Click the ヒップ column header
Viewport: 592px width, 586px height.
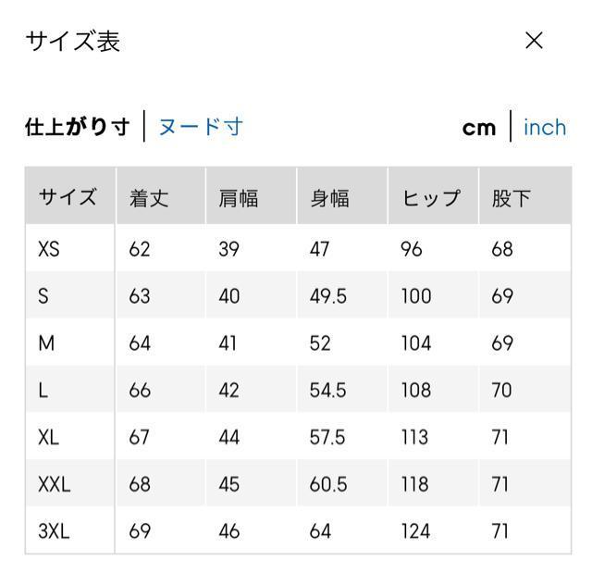click(x=430, y=197)
